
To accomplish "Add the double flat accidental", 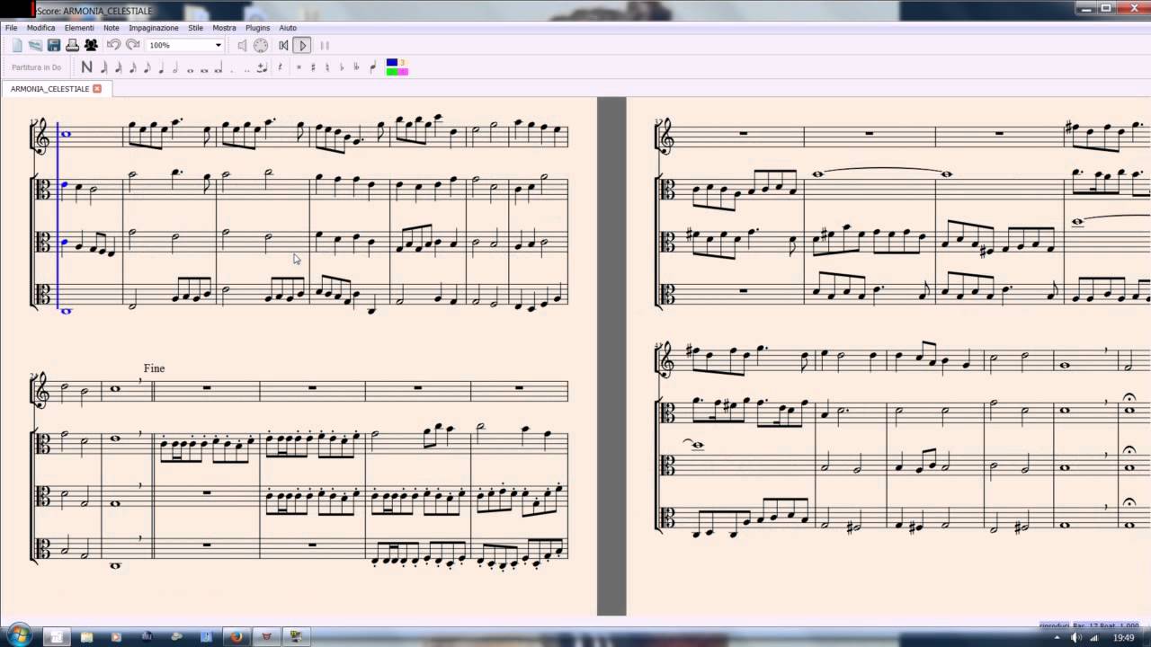I will click(356, 67).
